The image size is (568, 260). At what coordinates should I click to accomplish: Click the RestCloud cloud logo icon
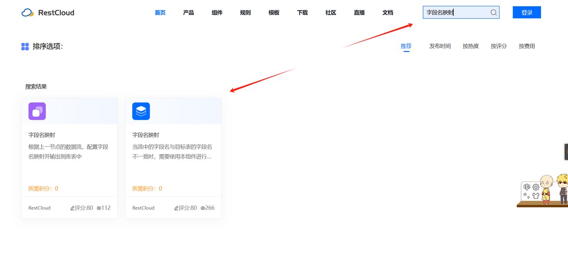28,13
